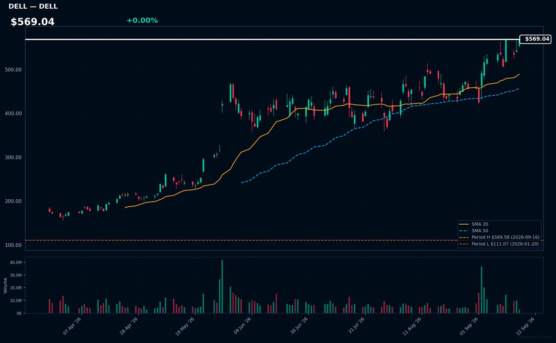Click the large $569.04 price heading

tap(32, 22)
